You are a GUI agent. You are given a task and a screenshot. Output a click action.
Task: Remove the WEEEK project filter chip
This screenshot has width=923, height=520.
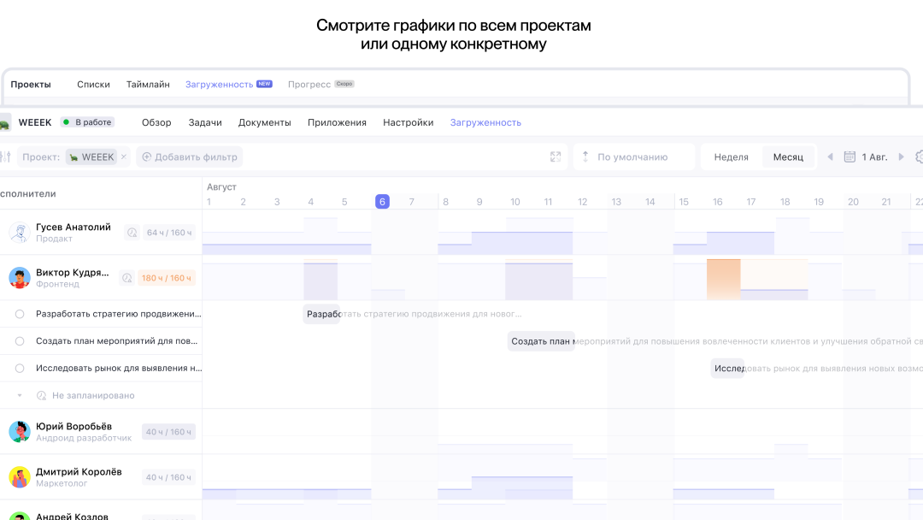123,157
